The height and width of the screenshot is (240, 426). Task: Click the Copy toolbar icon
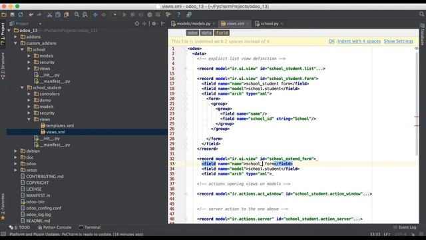tap(58, 15)
